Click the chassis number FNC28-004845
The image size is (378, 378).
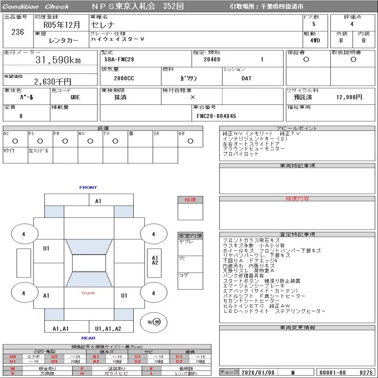pos(216,116)
